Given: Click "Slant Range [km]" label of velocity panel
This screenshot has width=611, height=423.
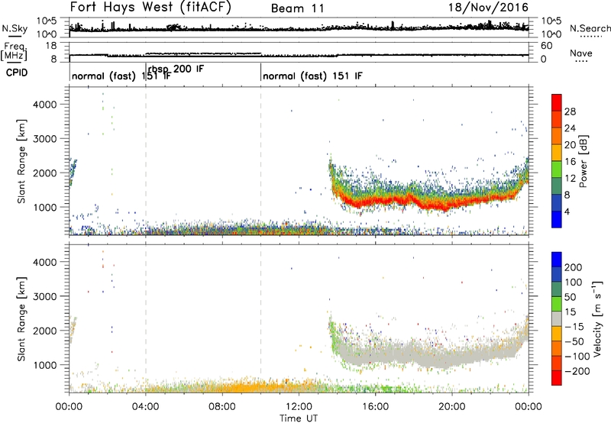Looking at the screenshot, I should [21, 319].
